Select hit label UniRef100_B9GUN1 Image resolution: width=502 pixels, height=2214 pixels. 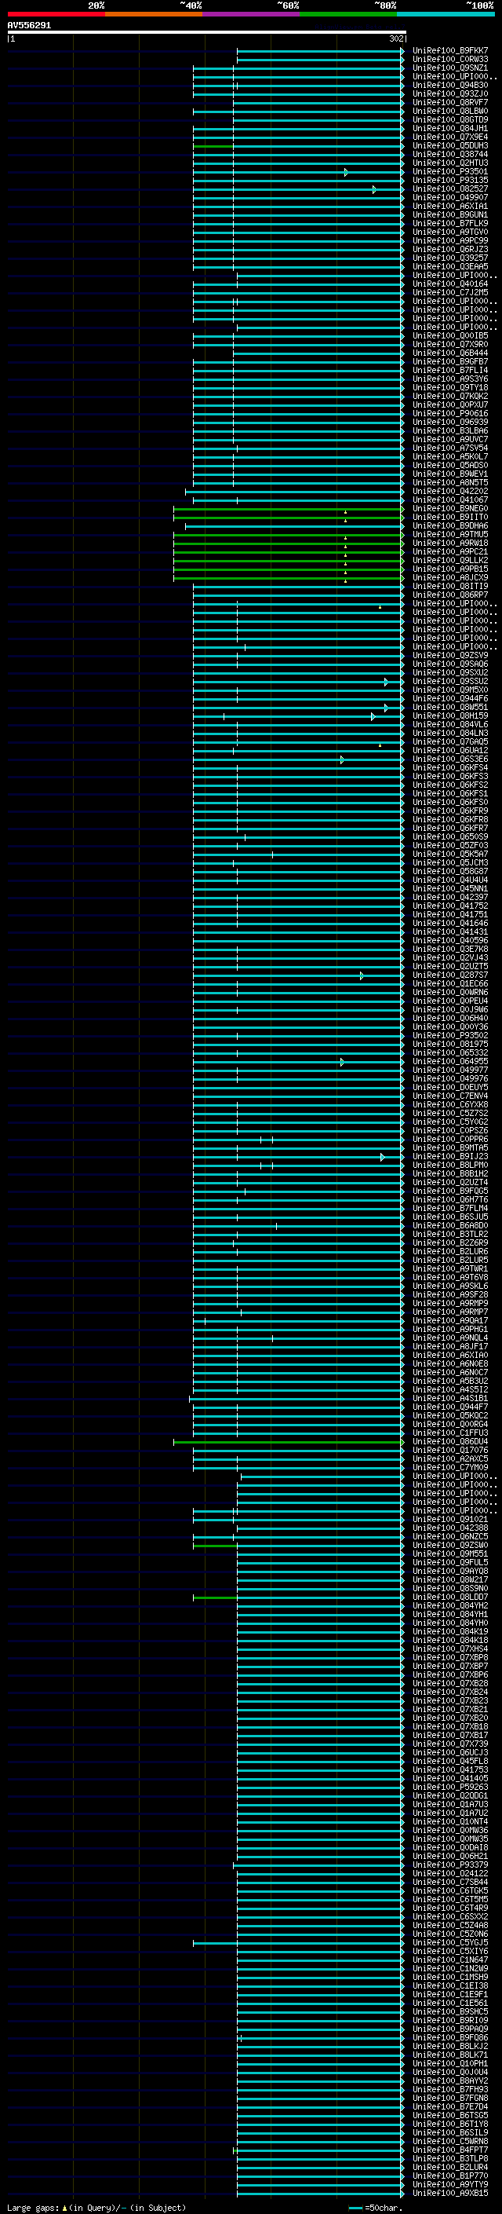click(450, 215)
